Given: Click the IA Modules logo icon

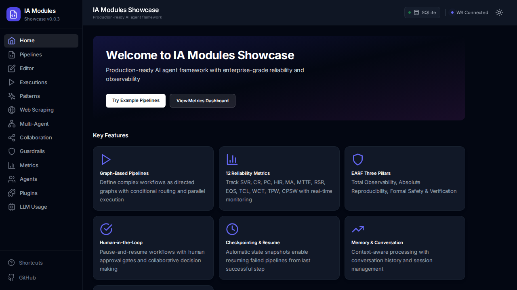Looking at the screenshot, I should pyautogui.click(x=13, y=14).
